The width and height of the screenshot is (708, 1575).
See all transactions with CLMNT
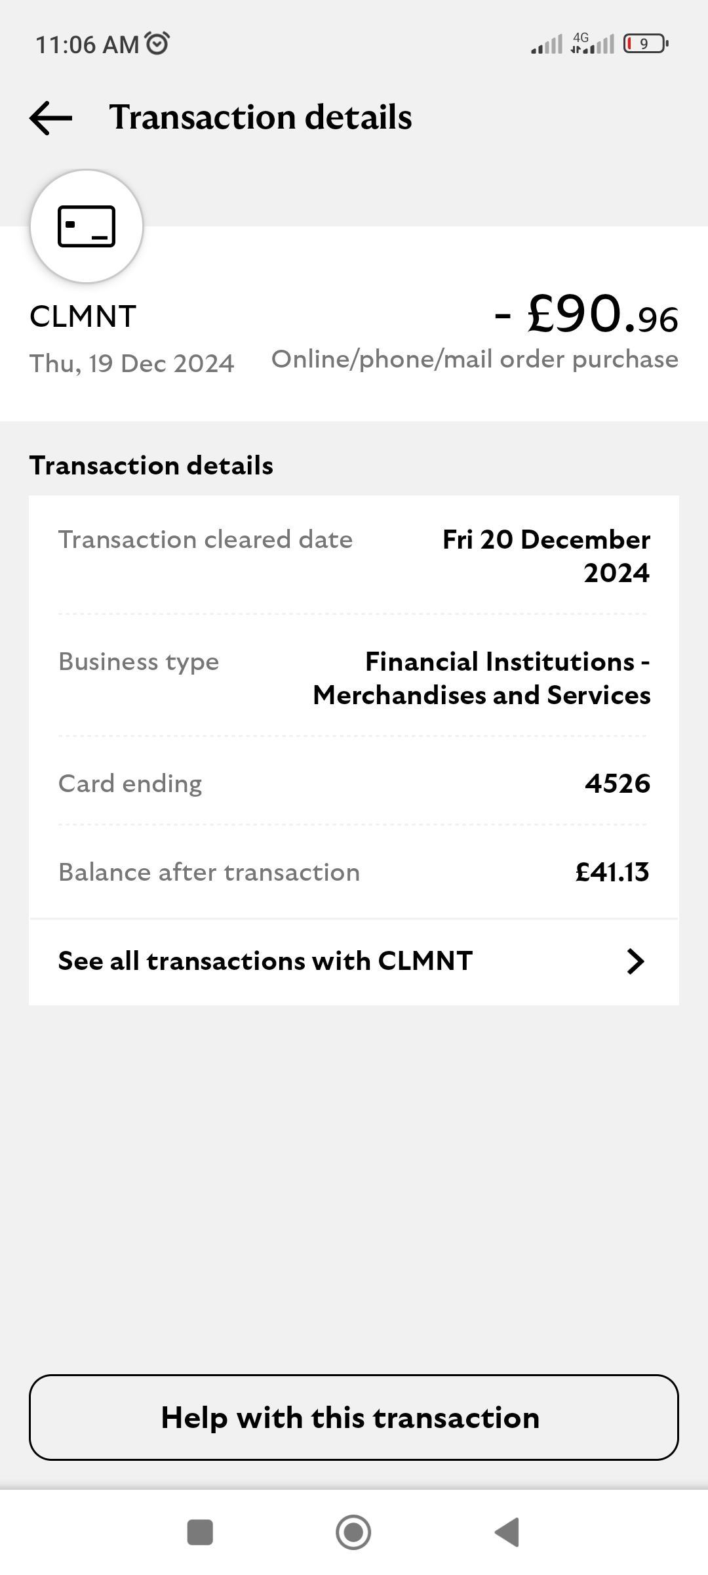coord(265,961)
